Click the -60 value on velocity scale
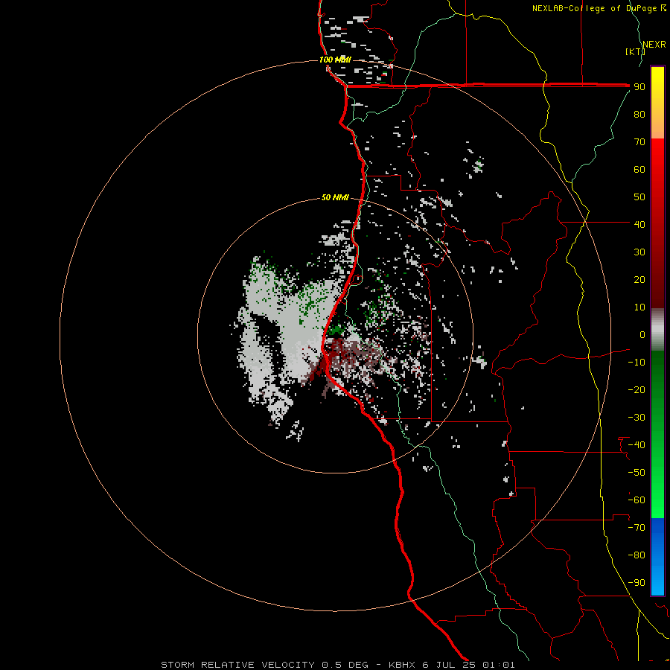 pyautogui.click(x=636, y=500)
